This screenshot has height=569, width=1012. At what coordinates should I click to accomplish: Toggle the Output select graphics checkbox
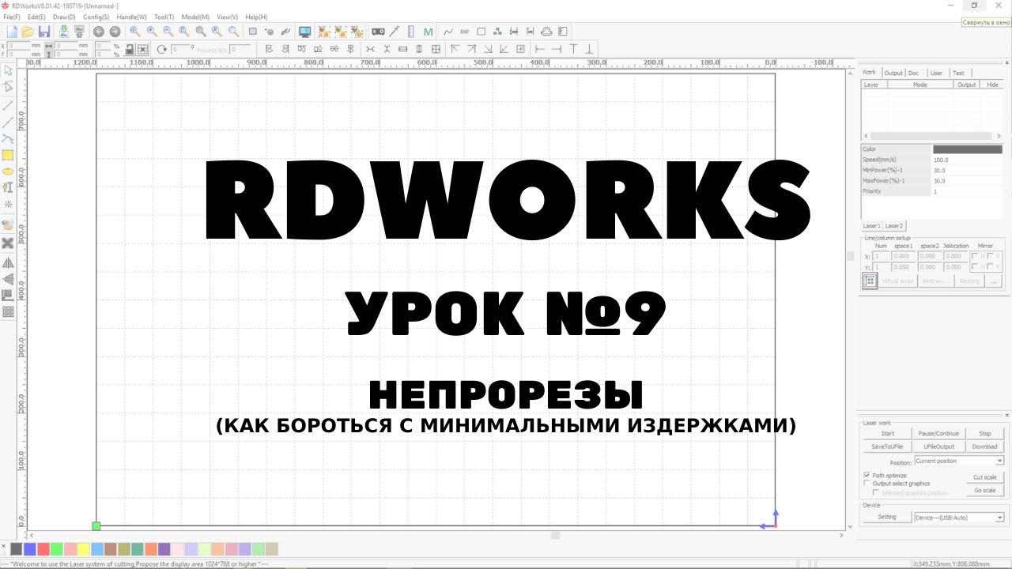tap(867, 484)
